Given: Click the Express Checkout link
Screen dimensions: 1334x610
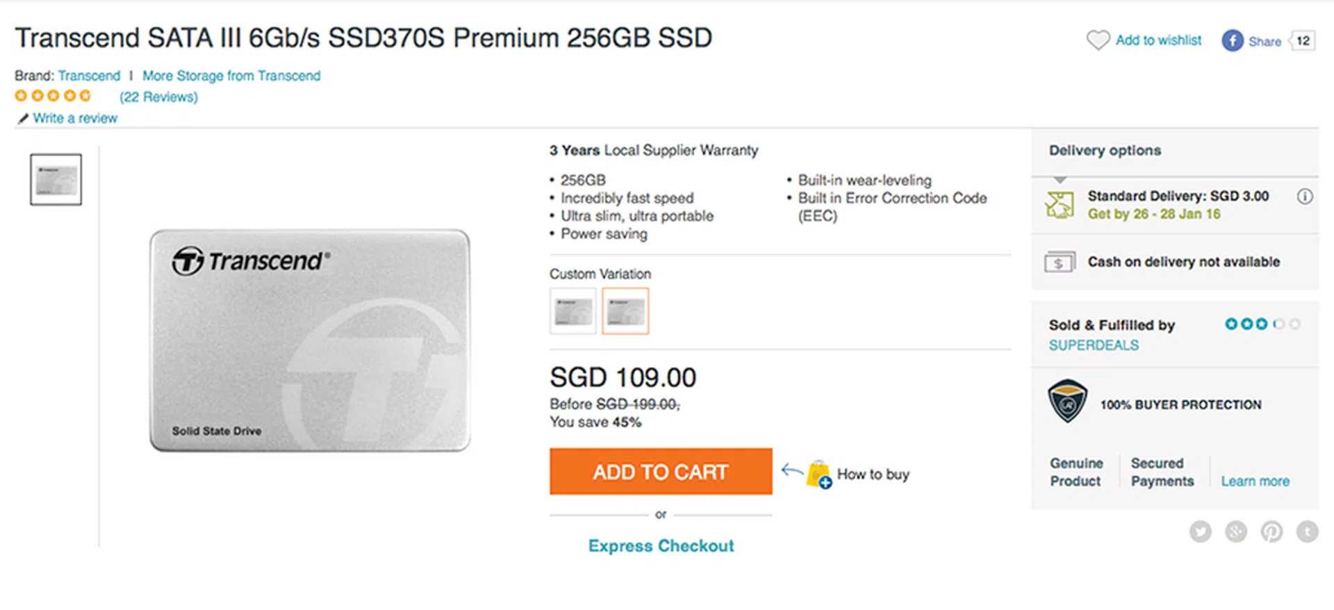Looking at the screenshot, I should [x=661, y=546].
